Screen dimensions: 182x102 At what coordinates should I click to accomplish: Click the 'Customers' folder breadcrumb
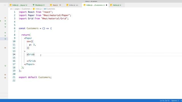(x=26, y=9)
